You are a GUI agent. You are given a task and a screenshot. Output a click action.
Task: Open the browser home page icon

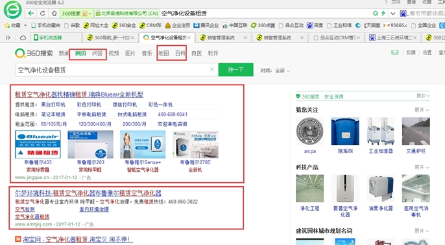pos(54,14)
